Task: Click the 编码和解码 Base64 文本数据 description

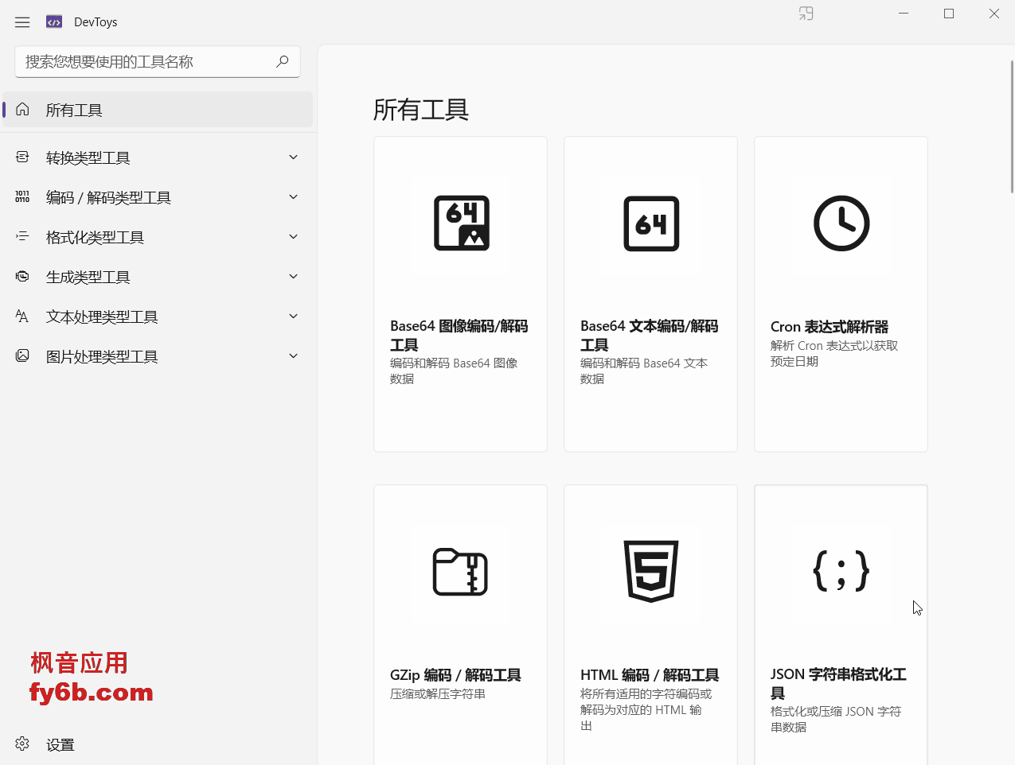Action: 644,371
